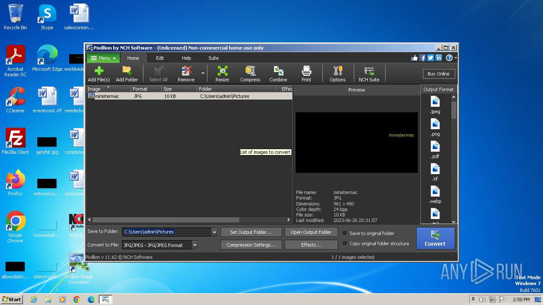Viewport: 543px width, 305px height.
Task: Click the thumbs-up like icon
Action: click(x=414, y=58)
